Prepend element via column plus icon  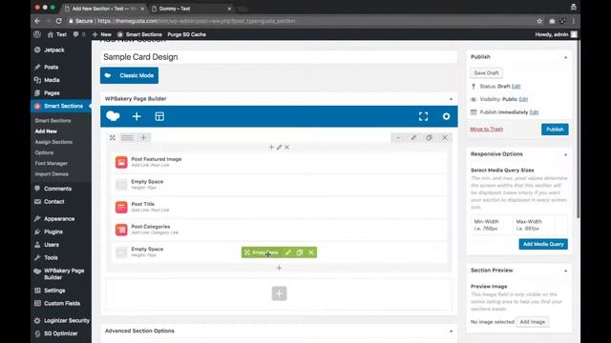click(x=271, y=148)
